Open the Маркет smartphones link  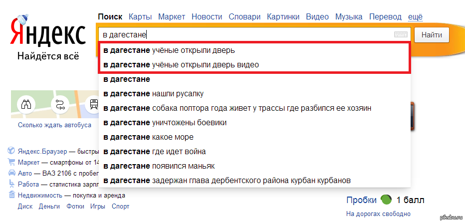pos(29,163)
